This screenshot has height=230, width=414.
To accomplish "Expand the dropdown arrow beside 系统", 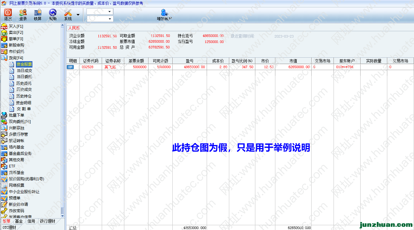I will coord(78,15).
